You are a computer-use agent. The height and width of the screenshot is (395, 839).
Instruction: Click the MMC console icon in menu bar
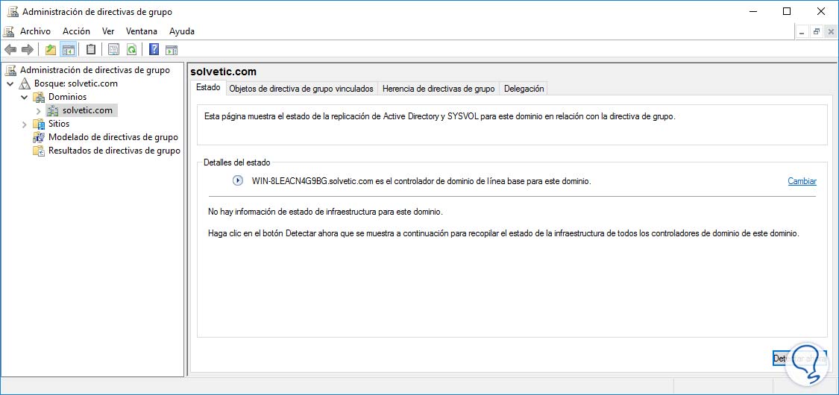(x=9, y=31)
